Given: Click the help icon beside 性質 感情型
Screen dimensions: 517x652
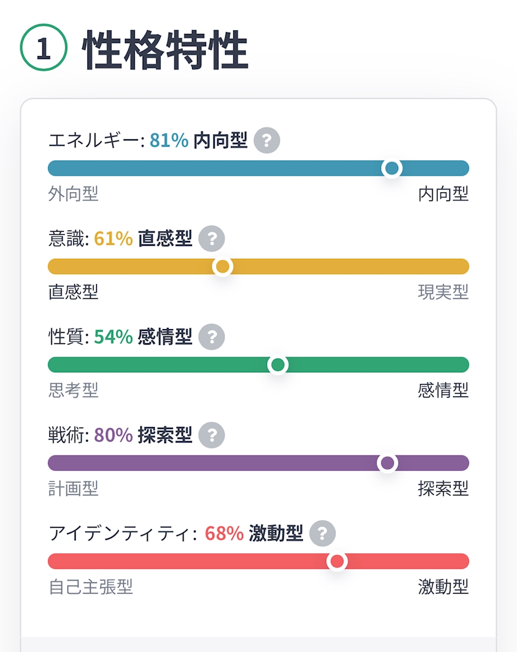Looking at the screenshot, I should pyautogui.click(x=212, y=336).
